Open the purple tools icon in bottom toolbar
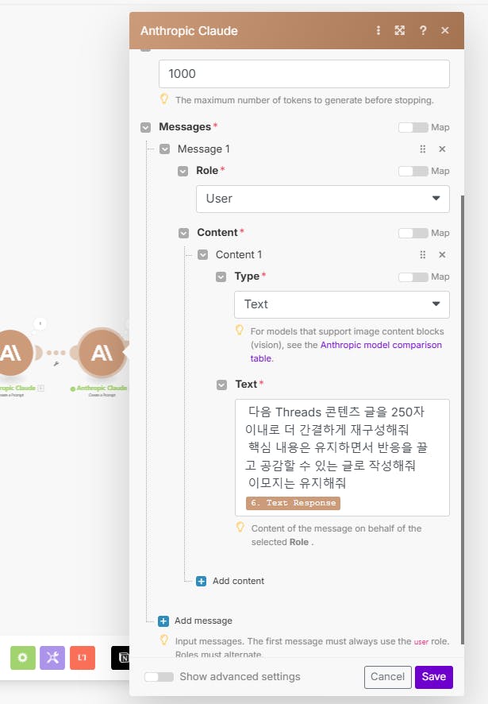Screen dimensions: 488x704 click(x=52, y=658)
